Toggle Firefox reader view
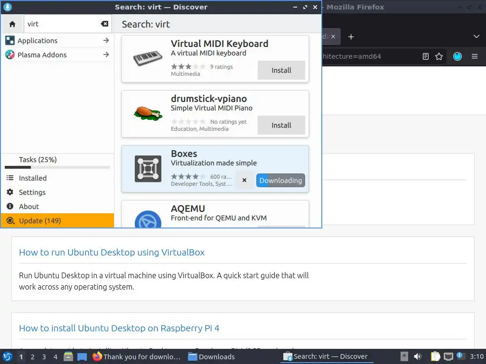 [x=426, y=56]
